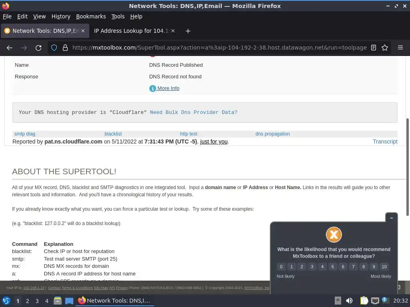Screen dimensions: 410x307
Task: Rate 8 in the recommendation survey
Action: pos(364,267)
